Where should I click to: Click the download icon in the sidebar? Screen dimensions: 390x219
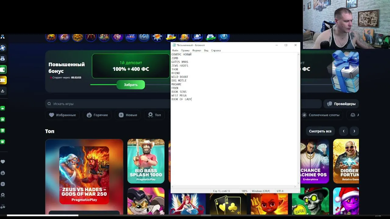[3, 91]
